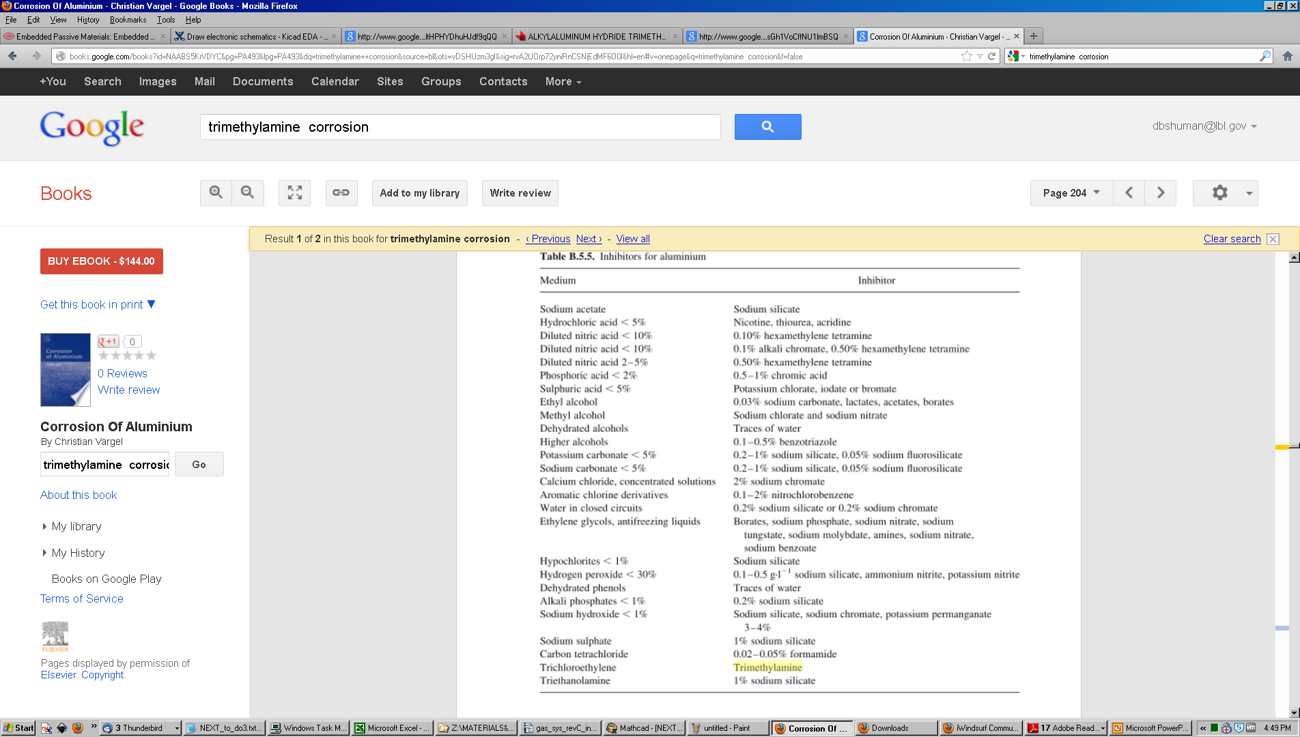
Task: Open the Page 204 dropdown
Action: tap(1071, 193)
